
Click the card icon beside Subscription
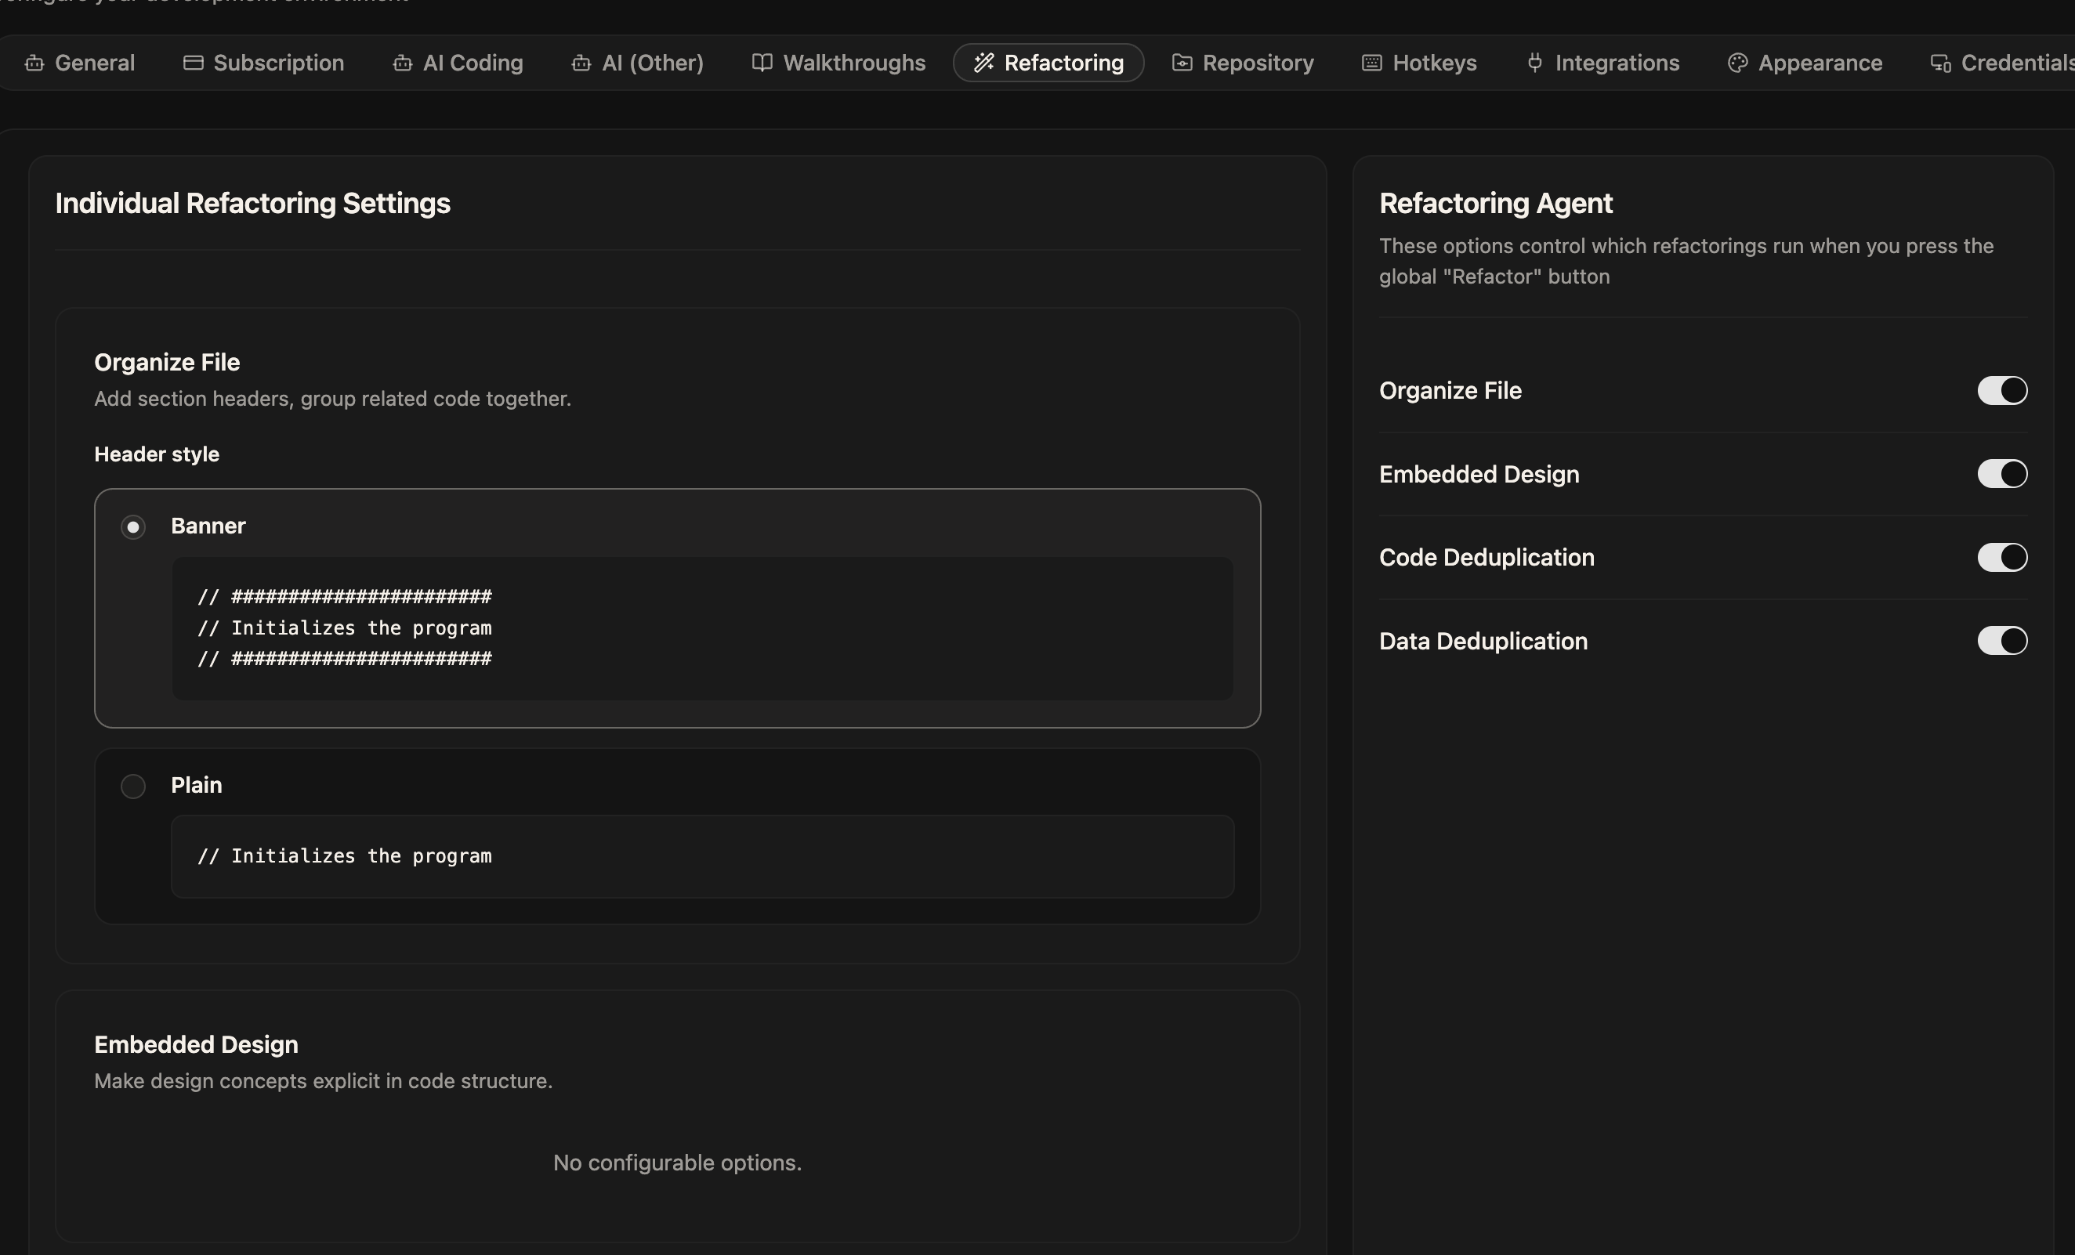193,63
